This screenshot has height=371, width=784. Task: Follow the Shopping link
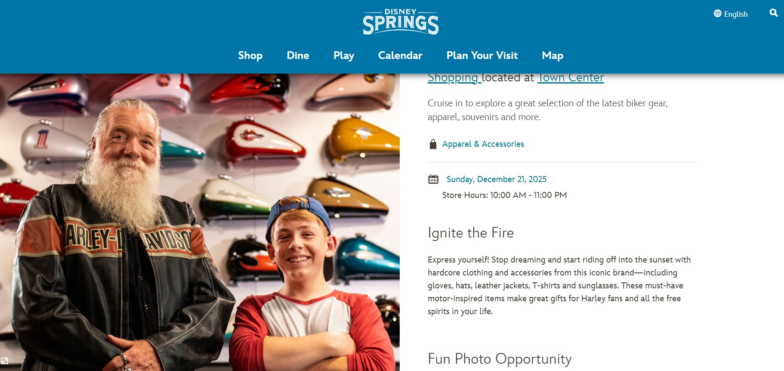[x=453, y=78]
